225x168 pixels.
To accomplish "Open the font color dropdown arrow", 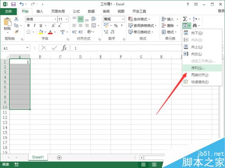I will [55, 32].
